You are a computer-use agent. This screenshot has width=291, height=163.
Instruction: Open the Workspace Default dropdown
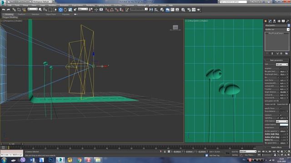[42, 2]
